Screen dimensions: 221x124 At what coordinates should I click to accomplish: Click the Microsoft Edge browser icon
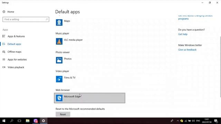click(x=59, y=98)
